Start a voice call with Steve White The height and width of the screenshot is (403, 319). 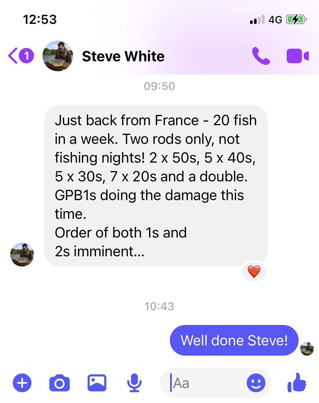(x=261, y=56)
